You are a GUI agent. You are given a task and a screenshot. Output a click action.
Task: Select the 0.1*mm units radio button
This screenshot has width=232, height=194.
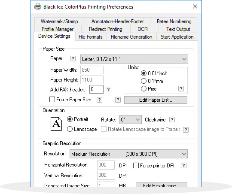pyautogui.click(x=143, y=81)
